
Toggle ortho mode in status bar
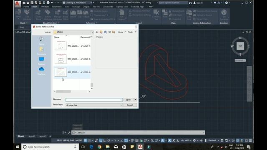tap(105, 140)
